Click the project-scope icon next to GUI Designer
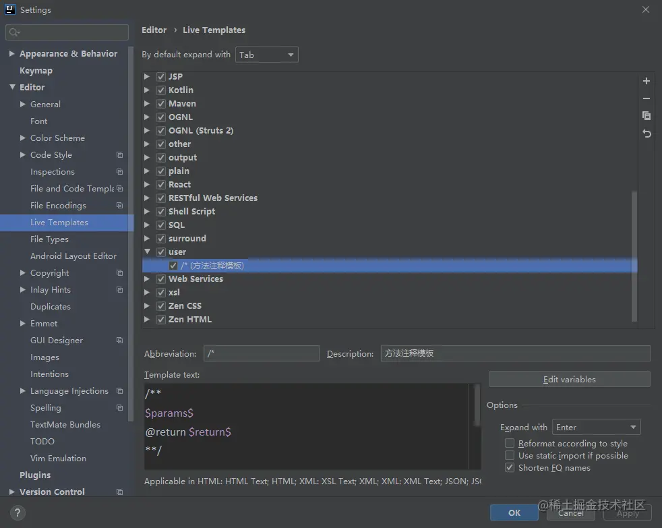Viewport: 662px width, 528px height. click(x=119, y=341)
